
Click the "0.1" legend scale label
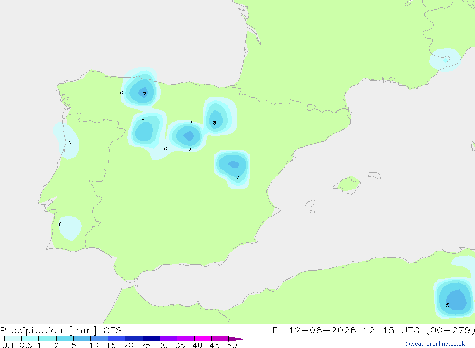tap(8, 345)
